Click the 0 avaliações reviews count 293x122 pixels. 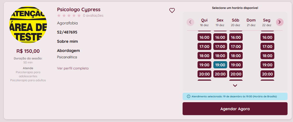click(93, 16)
